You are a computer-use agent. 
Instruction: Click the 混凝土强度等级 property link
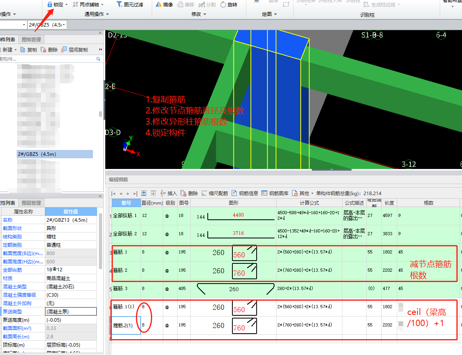pyautogui.click(x=19, y=295)
